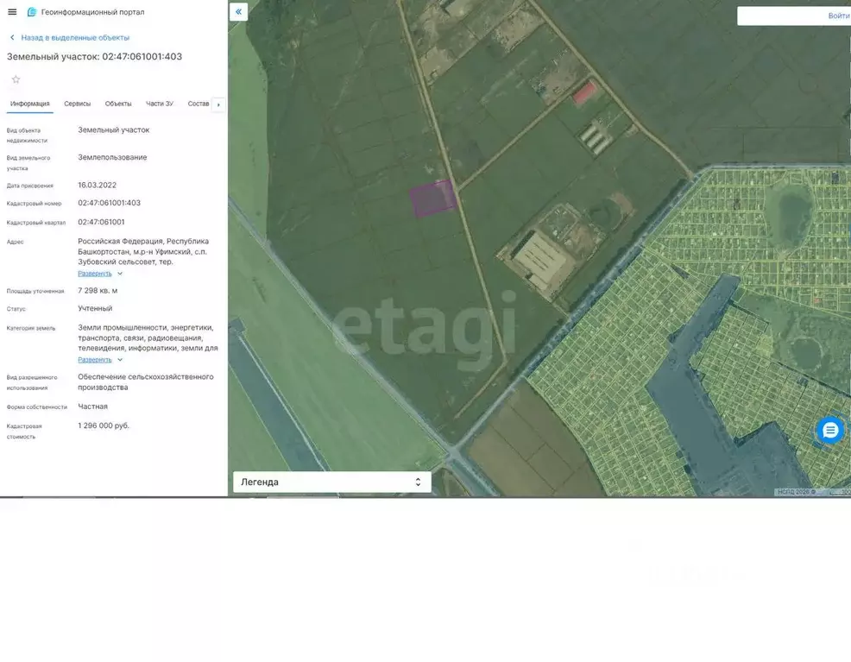Select the Информация tab

click(30, 104)
